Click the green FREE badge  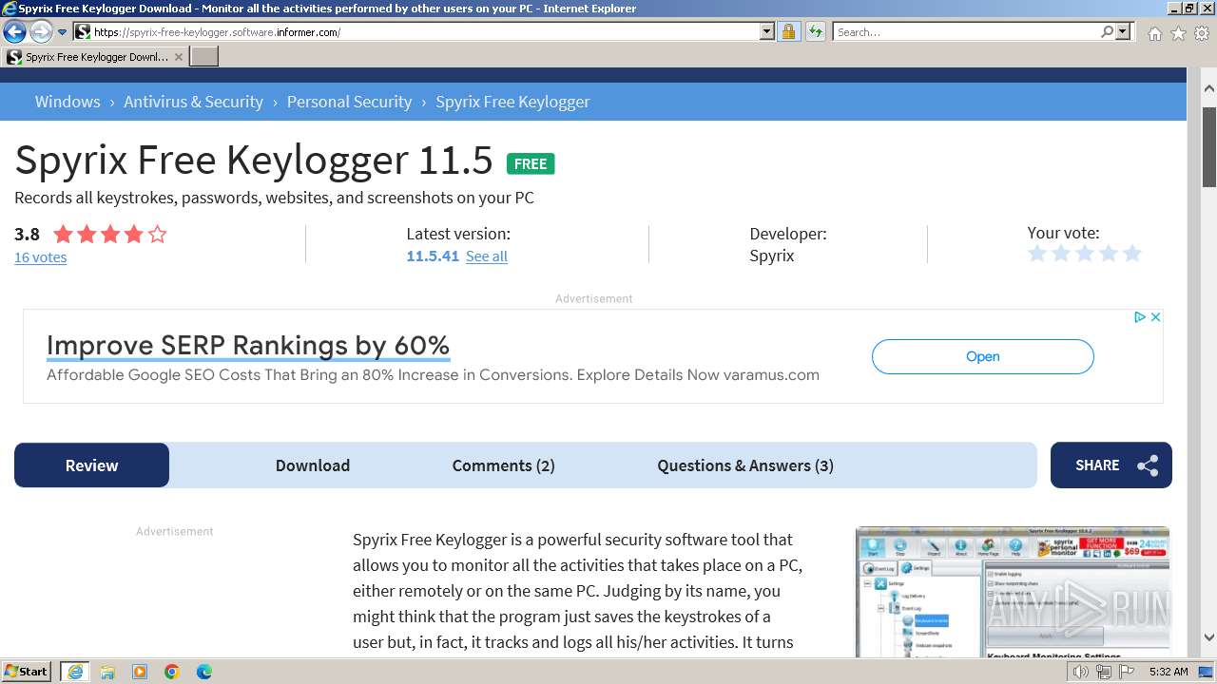tap(531, 163)
